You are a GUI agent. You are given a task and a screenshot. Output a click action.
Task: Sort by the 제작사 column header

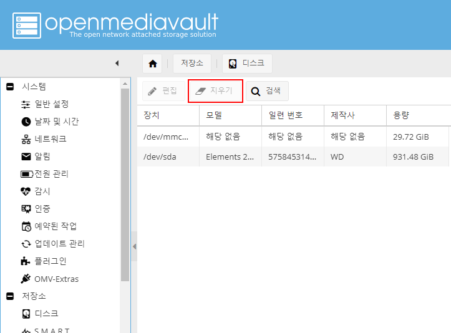pos(355,115)
